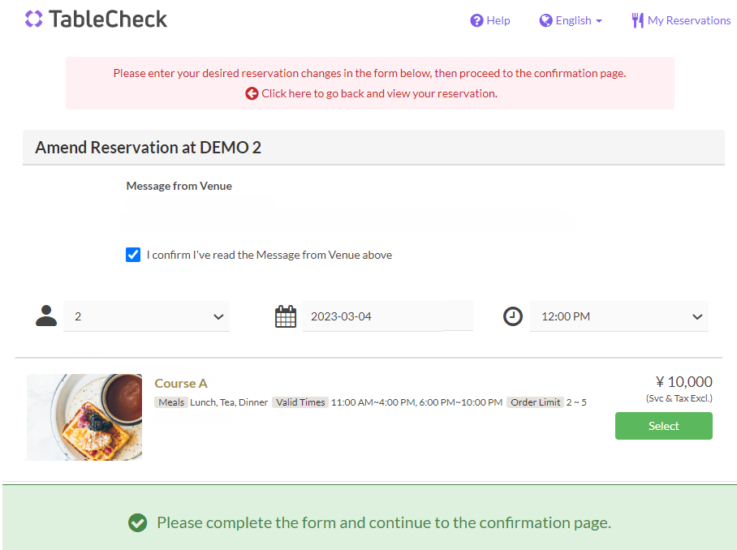737x550 pixels.
Task: Click the globe language icon
Action: [545, 21]
